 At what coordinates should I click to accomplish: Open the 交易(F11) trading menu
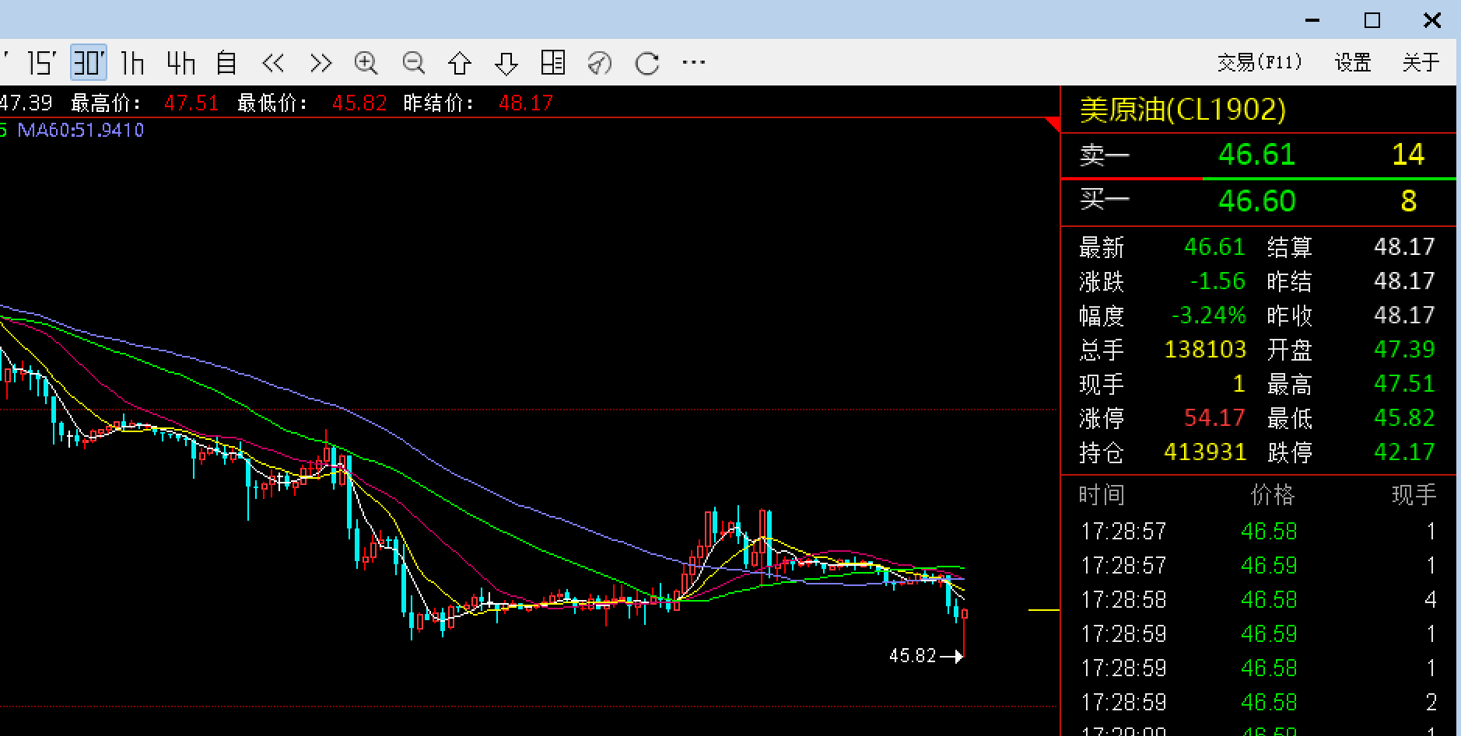[x=1259, y=62]
